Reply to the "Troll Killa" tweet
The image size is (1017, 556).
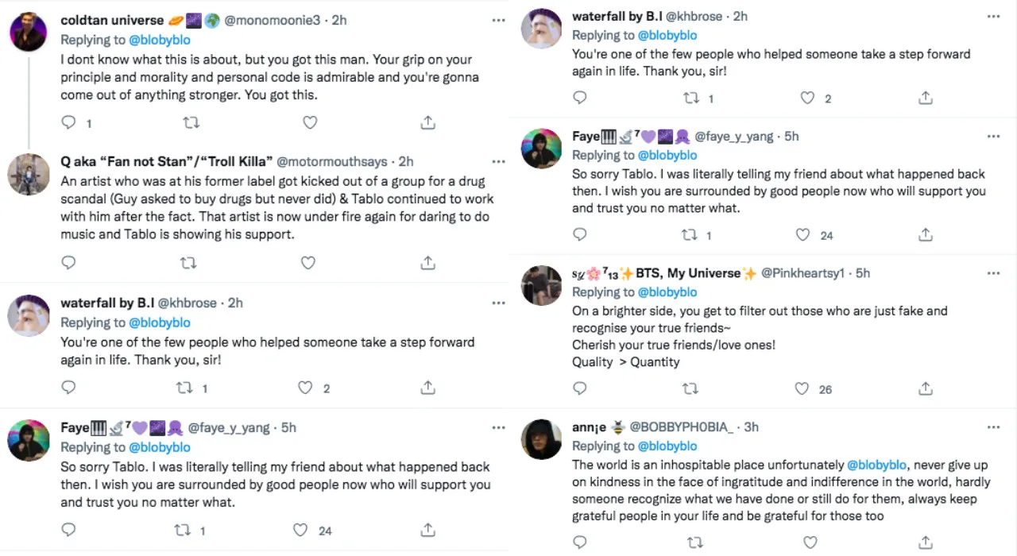pos(69,262)
